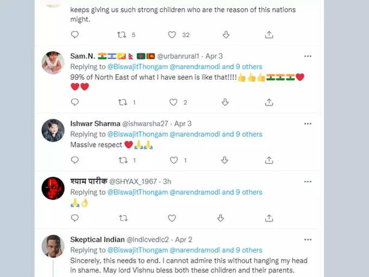Open @narendramodi link in Ishwar Sharma's reply

[x=195, y=134]
